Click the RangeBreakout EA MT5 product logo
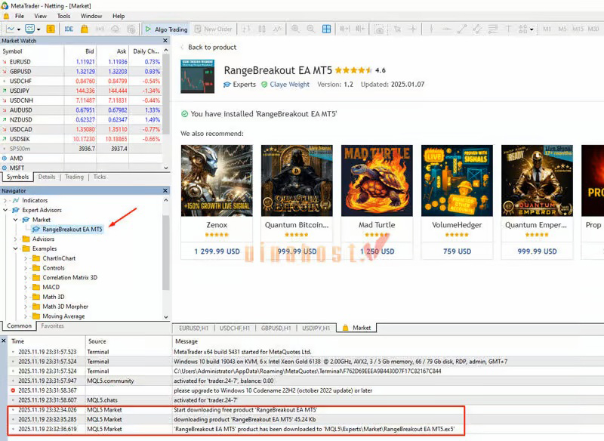Image resolution: width=604 pixels, height=441 pixels. pyautogui.click(x=197, y=76)
